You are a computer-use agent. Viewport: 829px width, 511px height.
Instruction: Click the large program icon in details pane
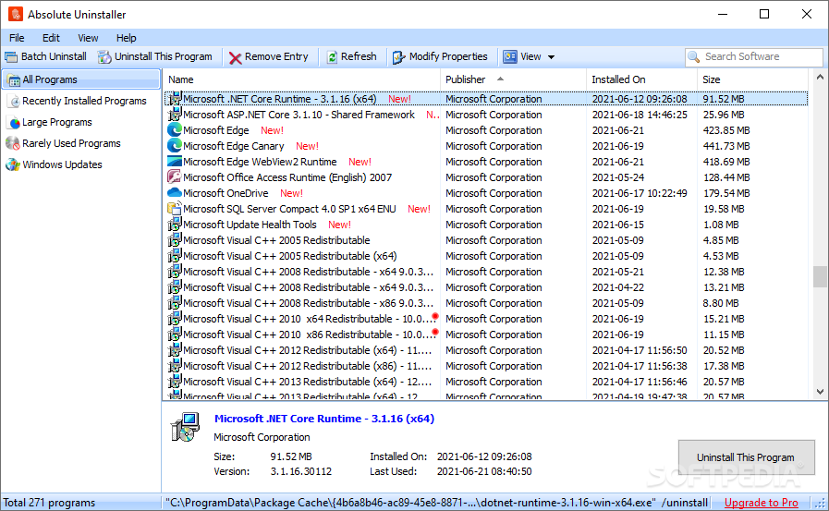(185, 427)
